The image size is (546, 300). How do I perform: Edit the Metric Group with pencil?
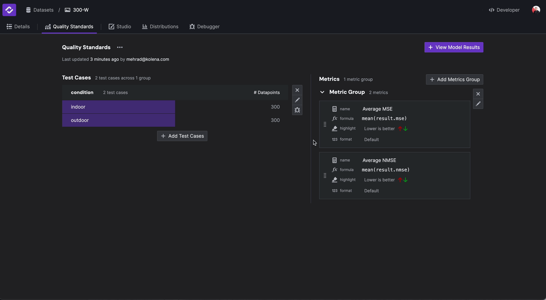pos(478,104)
